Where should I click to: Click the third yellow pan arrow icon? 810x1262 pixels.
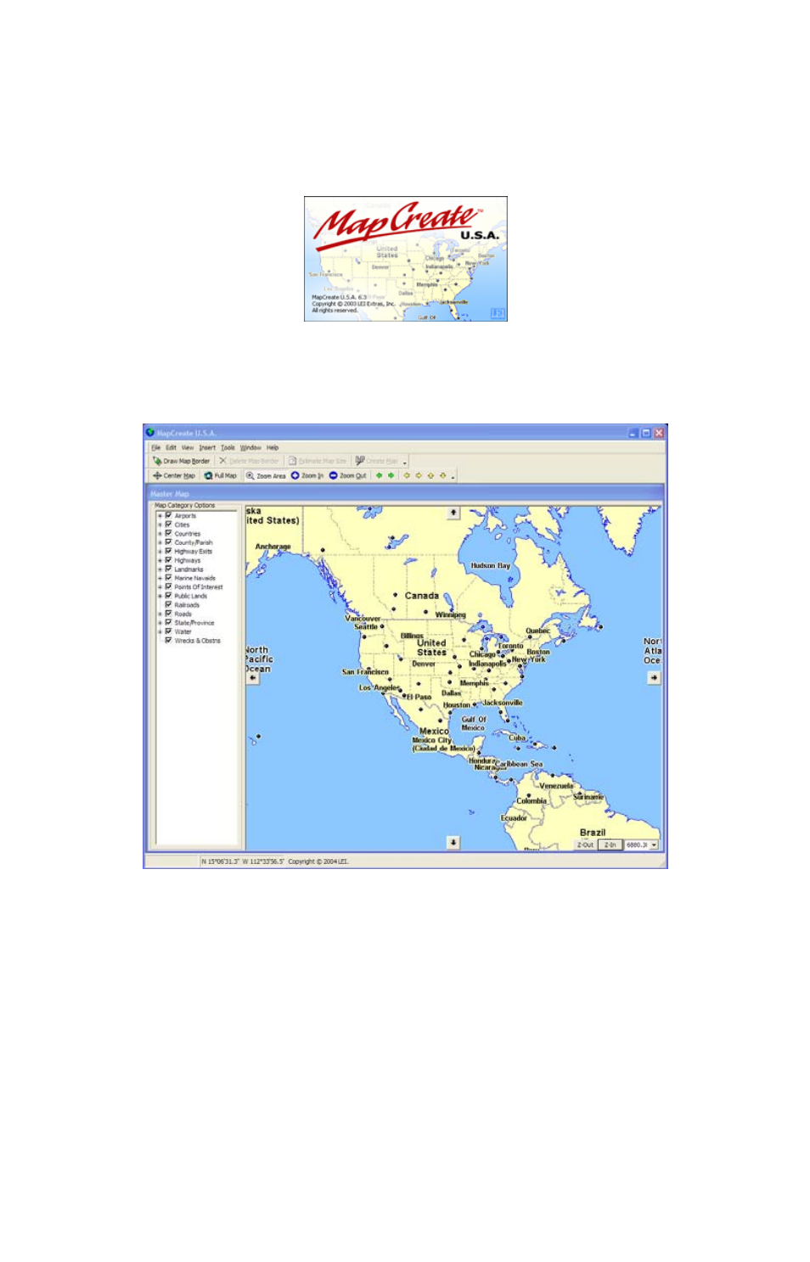(x=430, y=475)
